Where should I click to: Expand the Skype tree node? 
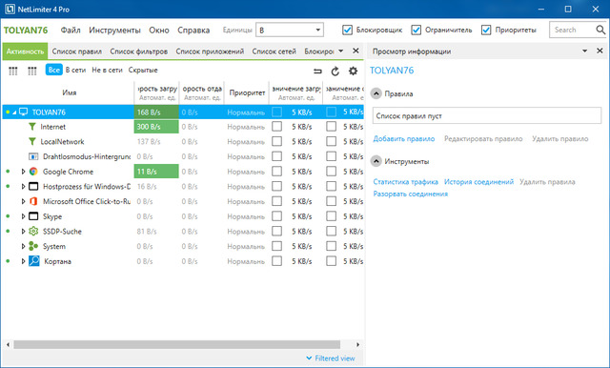pyautogui.click(x=23, y=216)
